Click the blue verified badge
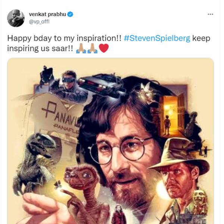This screenshot has height=224, width=224. point(71,14)
